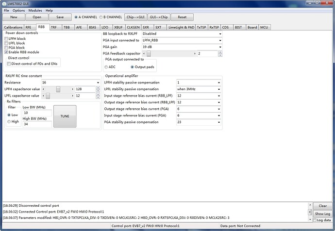Switch to the LimeLight & PAD tab
This screenshot has height=231, width=335.
pos(181,27)
